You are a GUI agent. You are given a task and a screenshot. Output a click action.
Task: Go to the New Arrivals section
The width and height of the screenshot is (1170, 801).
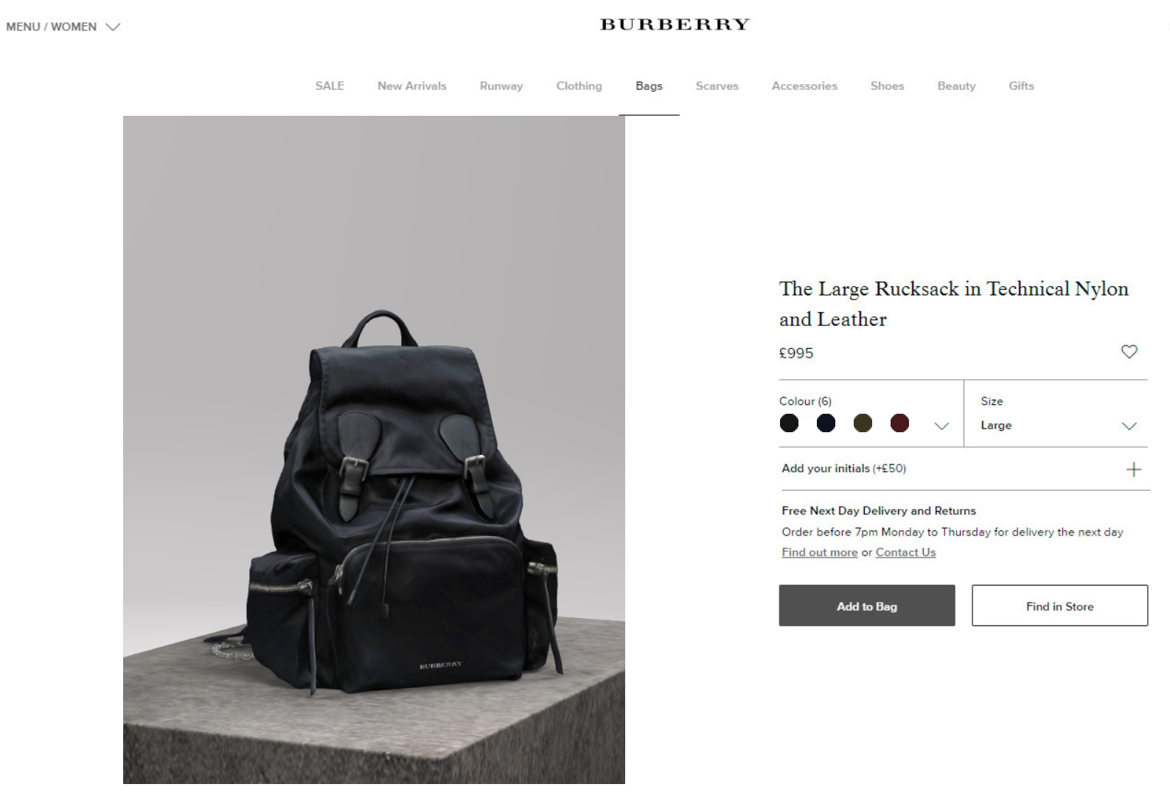click(x=412, y=86)
